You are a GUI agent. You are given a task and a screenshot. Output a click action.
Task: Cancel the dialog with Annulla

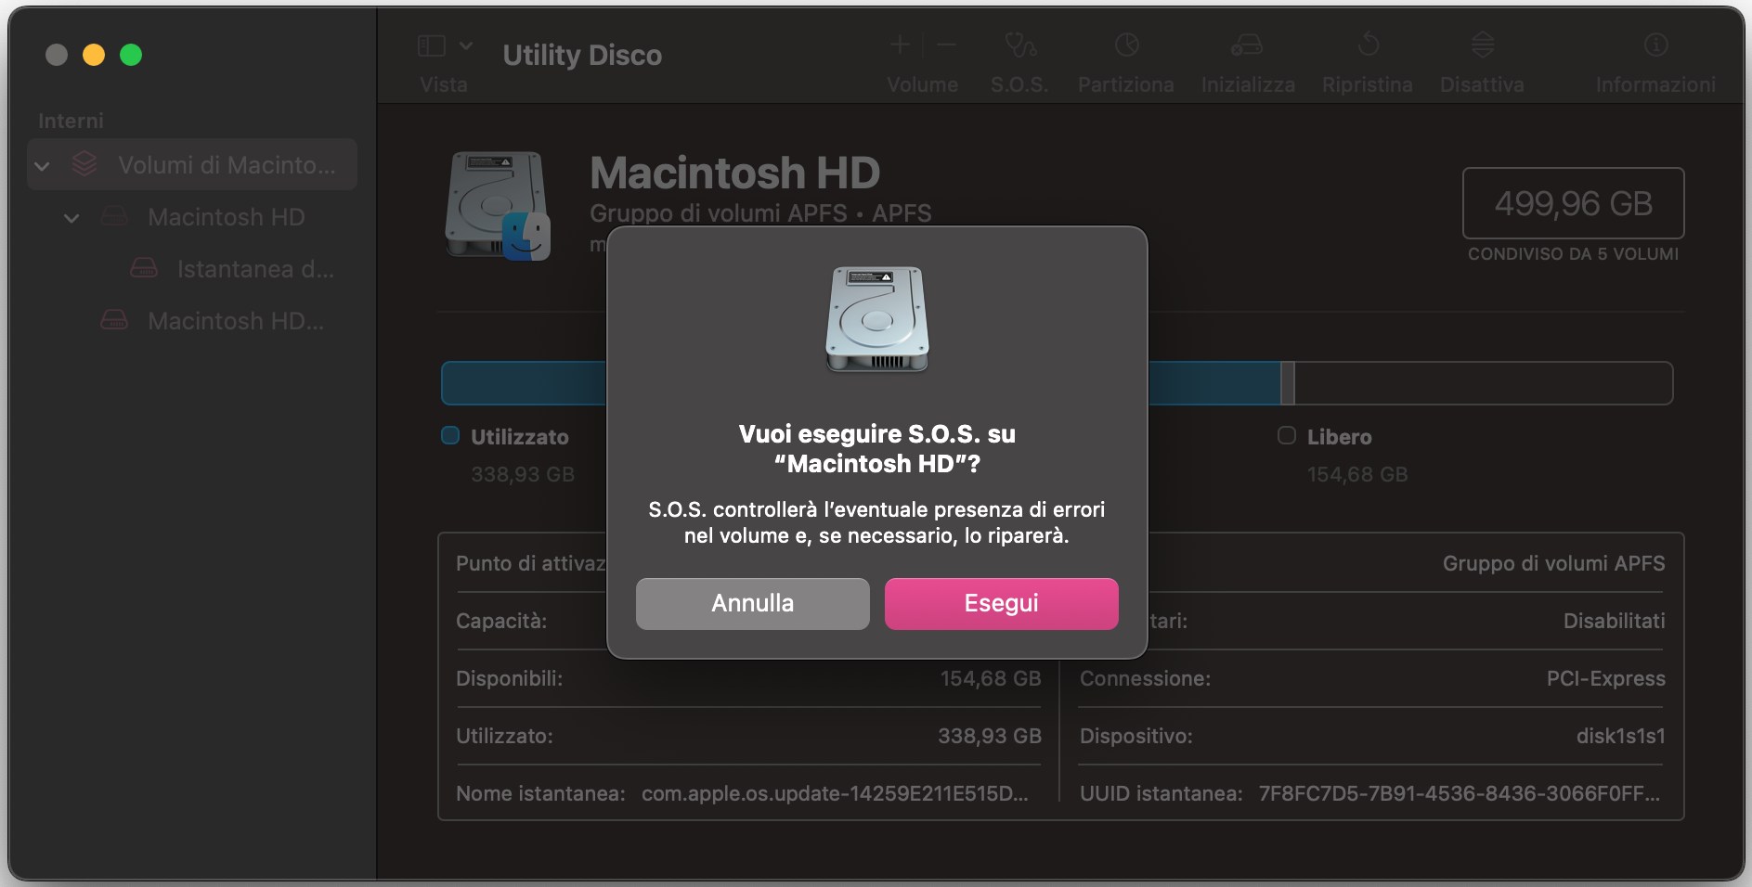point(752,603)
